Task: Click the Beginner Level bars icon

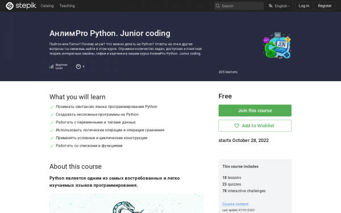Action: click(51, 66)
